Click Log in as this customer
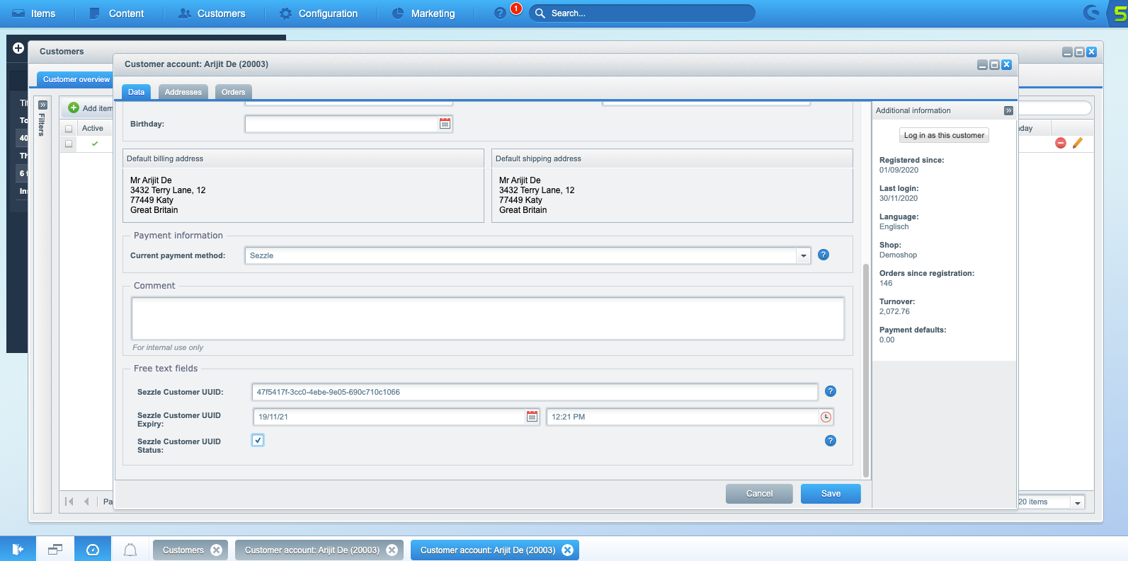Image resolution: width=1128 pixels, height=561 pixels. pyautogui.click(x=944, y=135)
